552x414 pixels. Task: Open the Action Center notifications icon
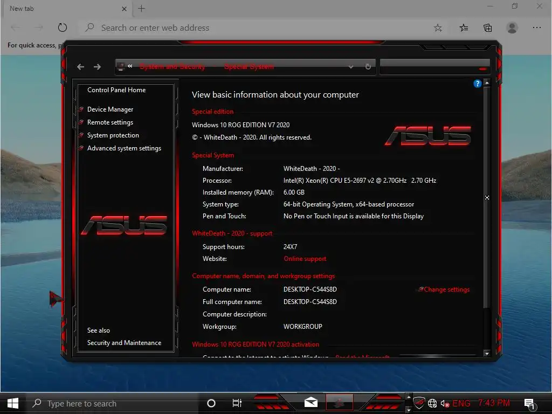pyautogui.click(x=530, y=404)
